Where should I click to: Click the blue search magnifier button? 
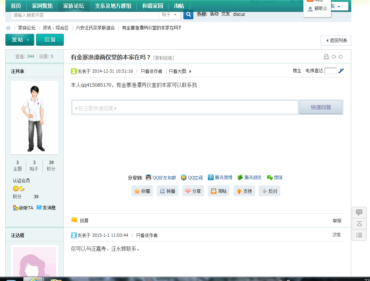pyautogui.click(x=188, y=15)
